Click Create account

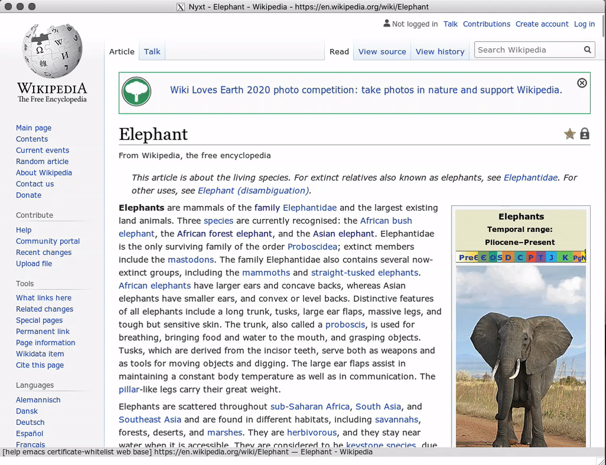542,24
